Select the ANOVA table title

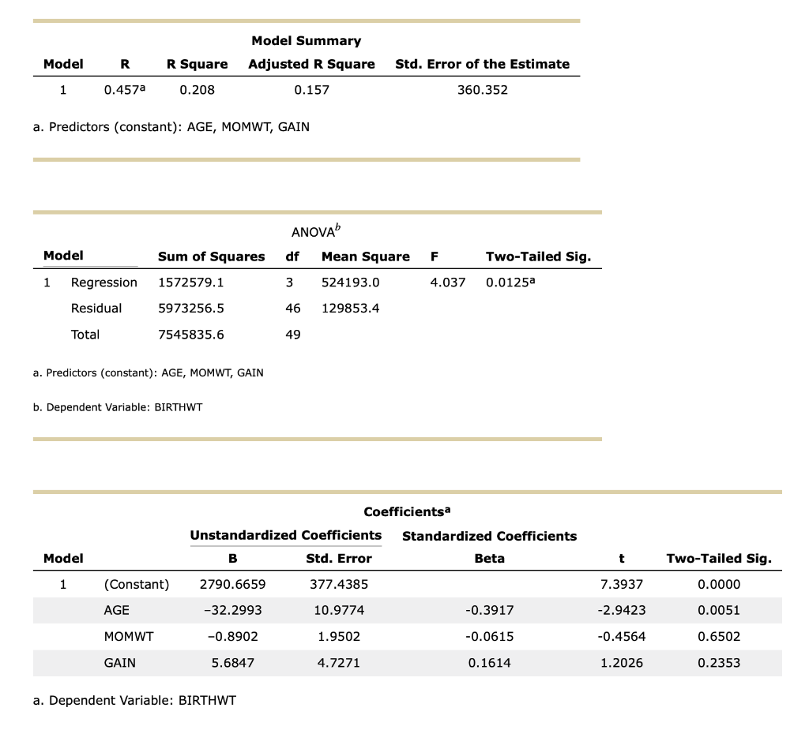[x=313, y=231]
